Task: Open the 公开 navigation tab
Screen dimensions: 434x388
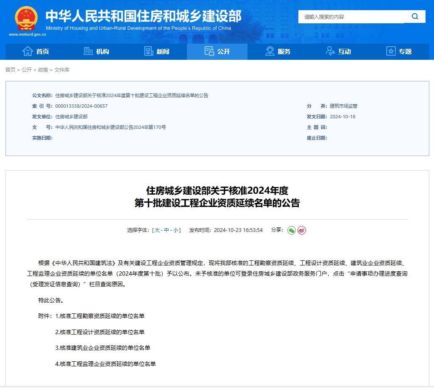Action: [217, 51]
